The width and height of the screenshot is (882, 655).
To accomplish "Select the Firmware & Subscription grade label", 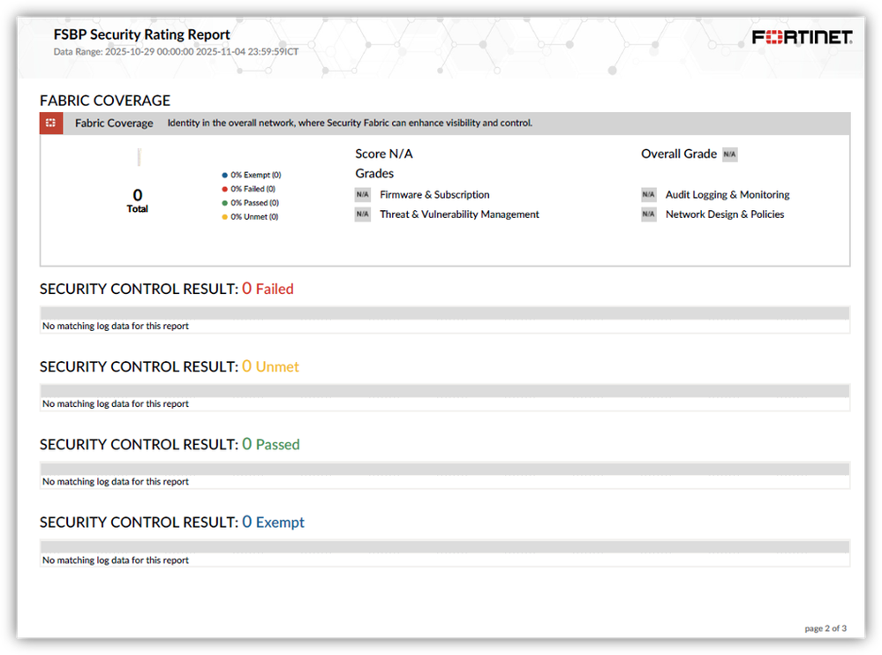I will click(x=434, y=195).
